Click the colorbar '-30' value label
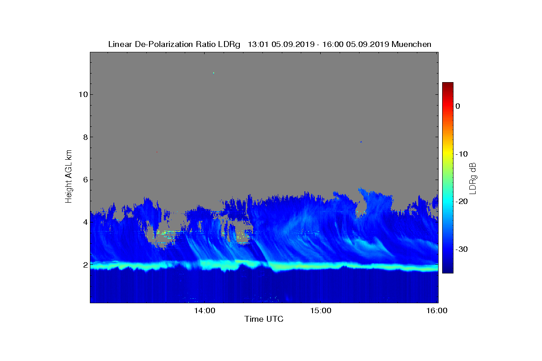The width and height of the screenshot is (542, 361). [461, 250]
